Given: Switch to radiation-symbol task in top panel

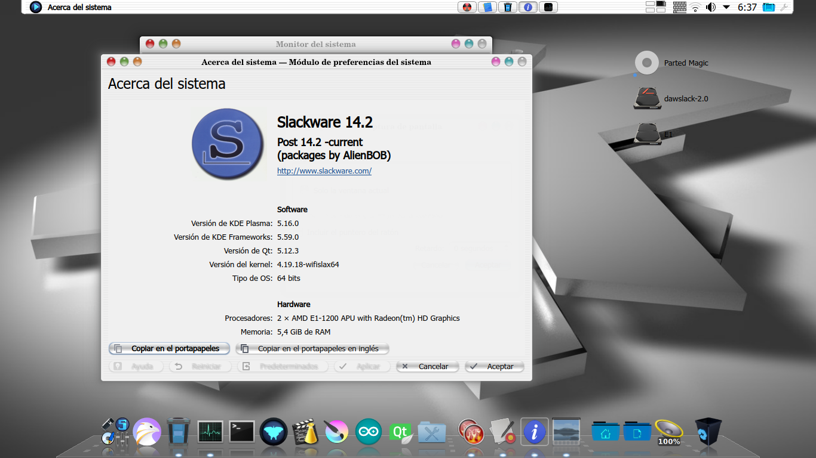Looking at the screenshot, I should 468,7.
